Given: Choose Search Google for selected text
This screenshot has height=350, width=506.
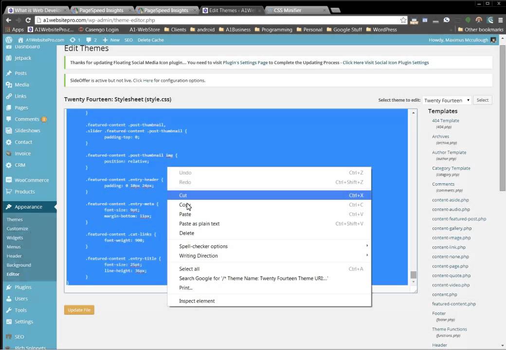Looking at the screenshot, I should 269,279.
